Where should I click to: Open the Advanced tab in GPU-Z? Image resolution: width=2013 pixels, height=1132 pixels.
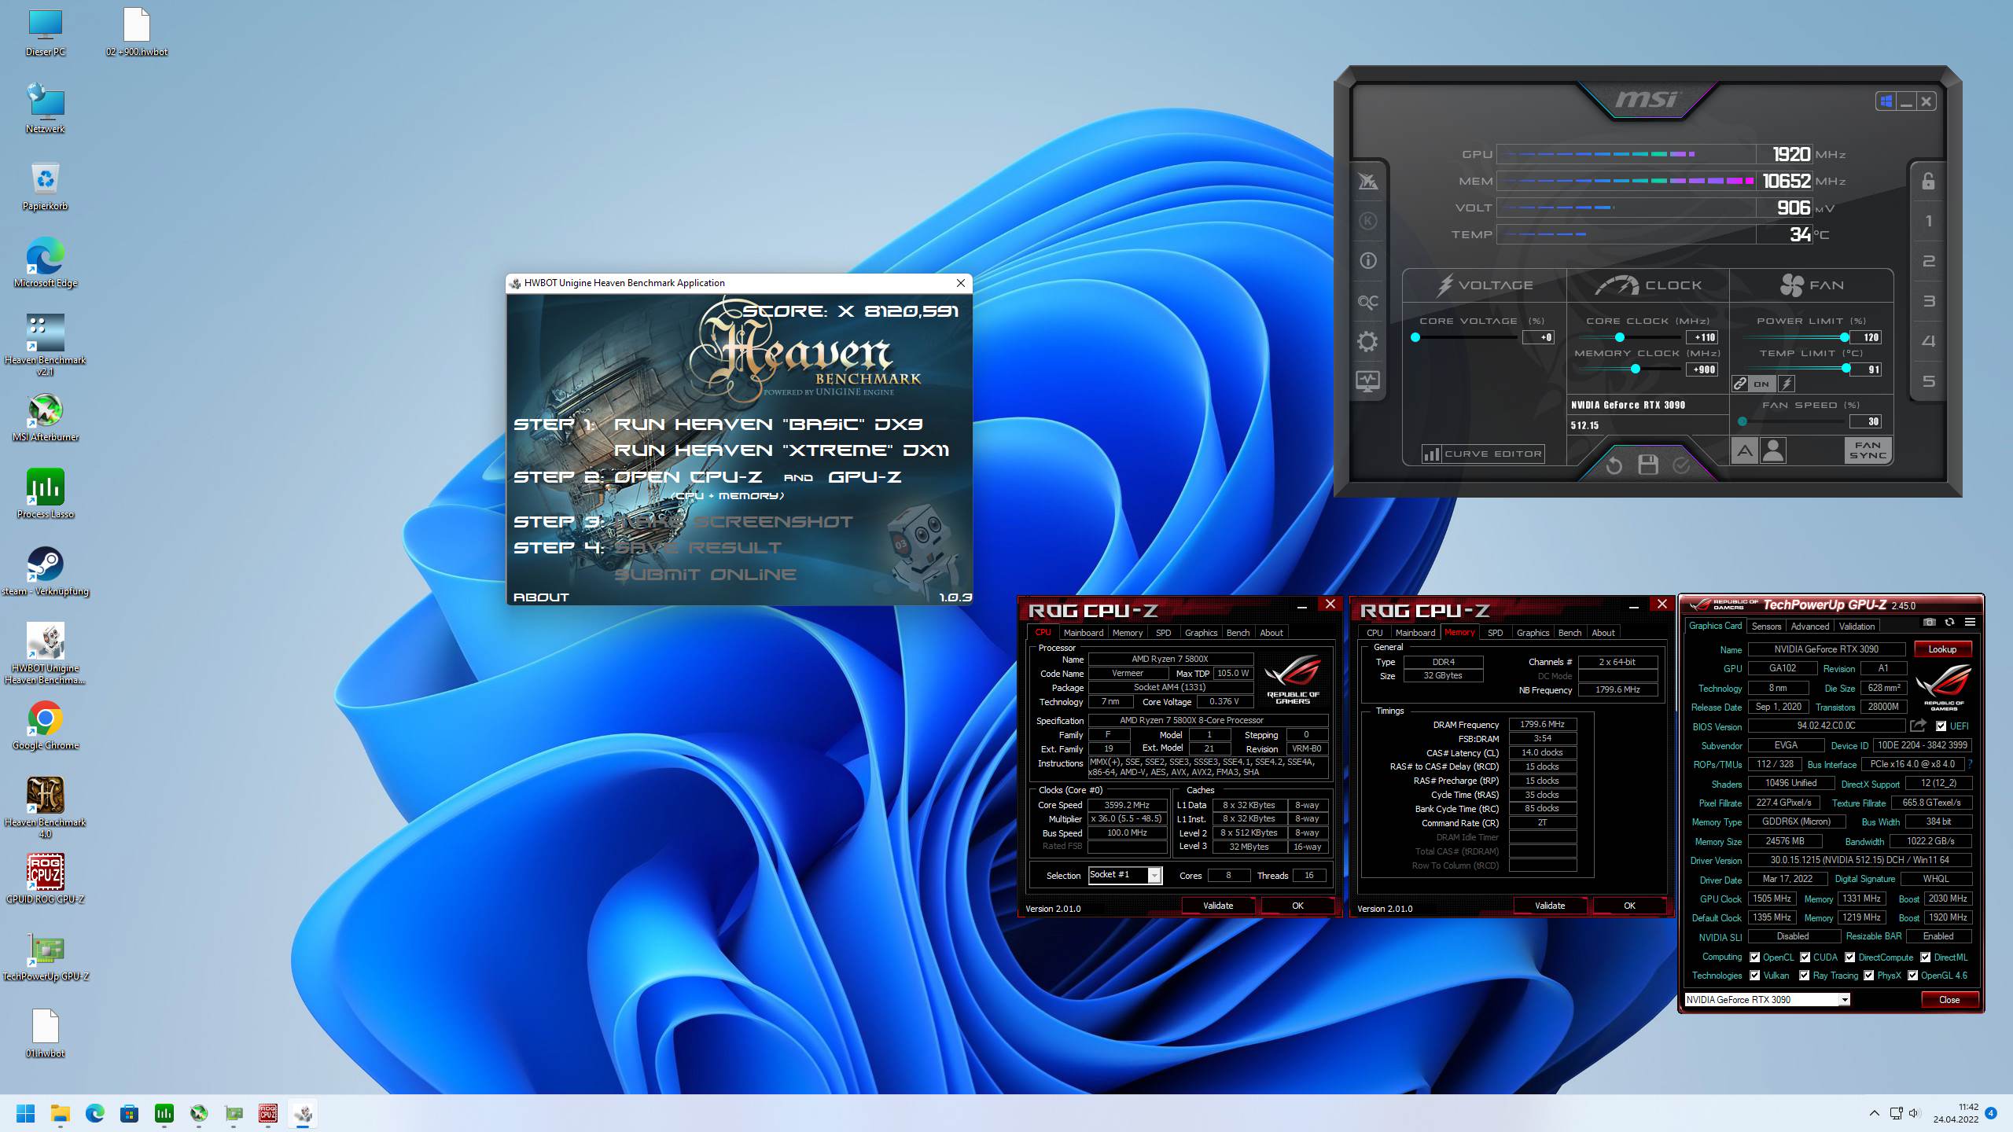point(1810,627)
